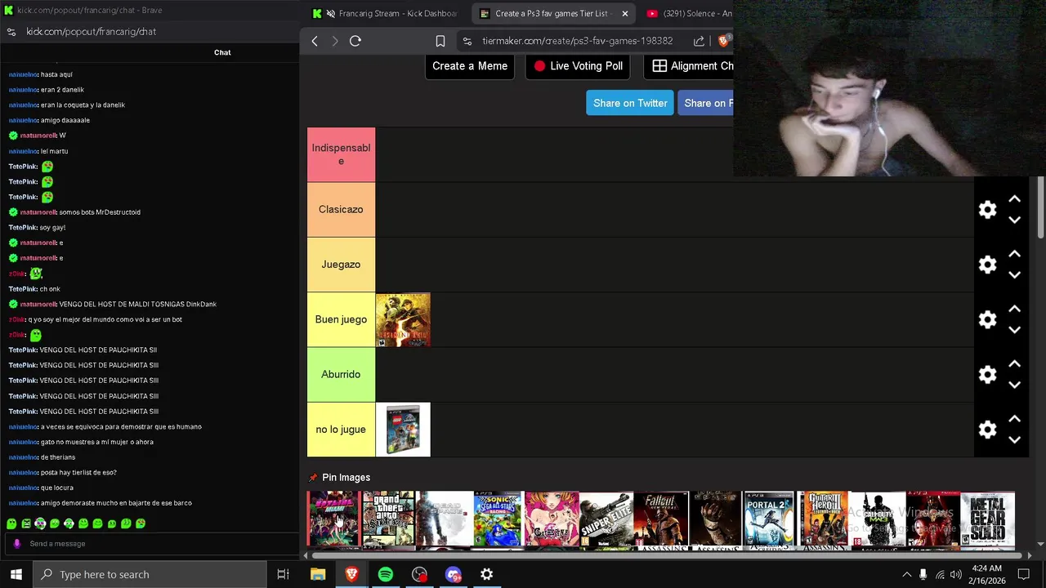Open settings gear for no lo jugue tier
Viewport: 1046px width, 588px height.
988,430
